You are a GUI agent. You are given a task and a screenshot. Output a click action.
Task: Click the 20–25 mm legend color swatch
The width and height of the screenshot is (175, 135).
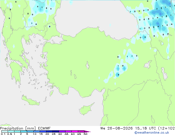49,131
